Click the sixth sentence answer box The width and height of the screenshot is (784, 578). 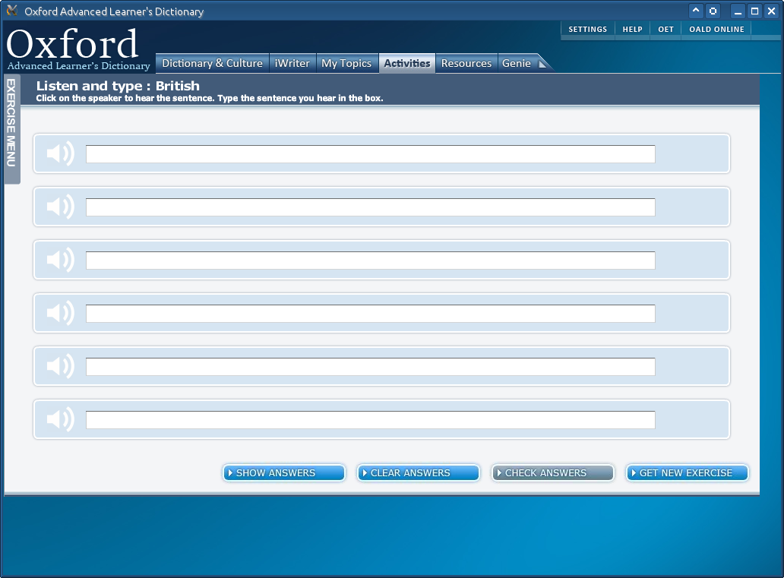pyautogui.click(x=371, y=419)
